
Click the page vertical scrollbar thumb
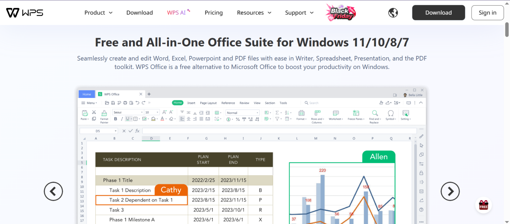tap(507, 30)
